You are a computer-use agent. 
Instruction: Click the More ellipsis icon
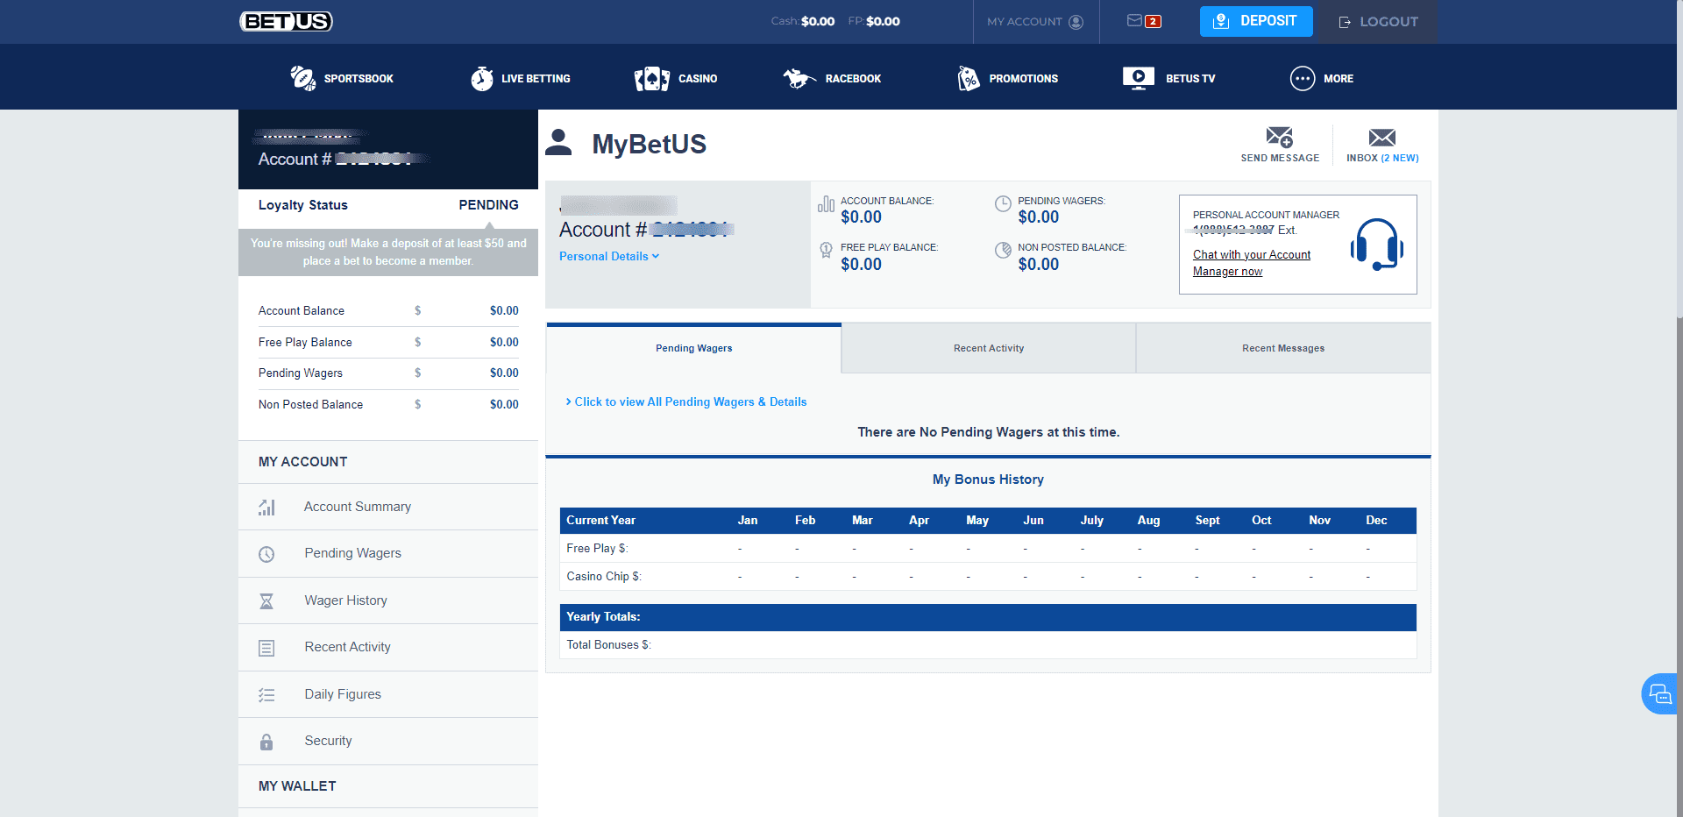click(x=1302, y=79)
